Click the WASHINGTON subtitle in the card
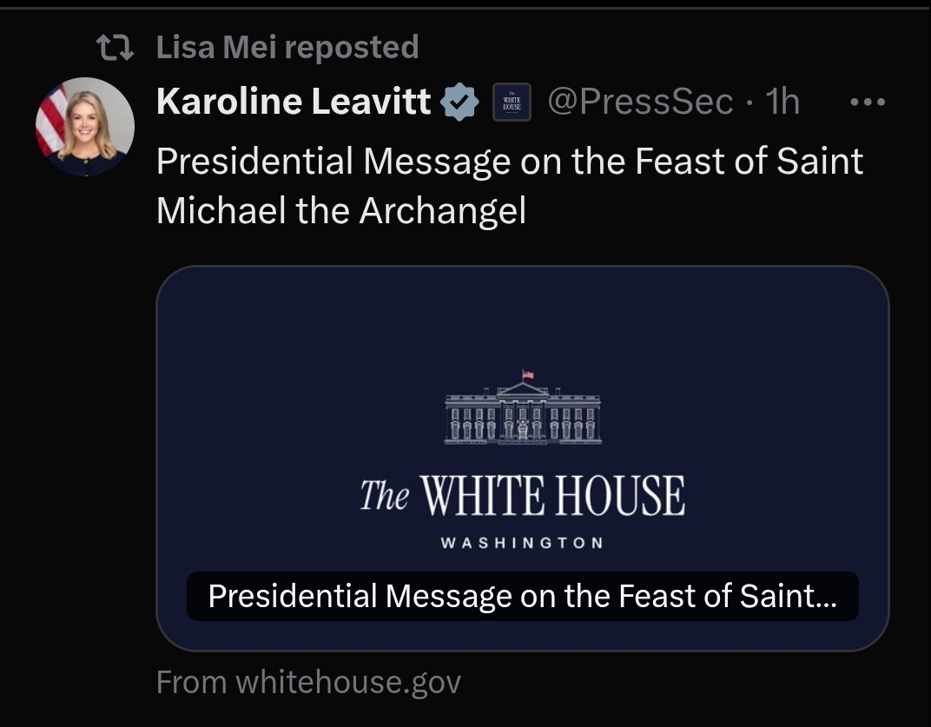The width and height of the screenshot is (931, 727). click(x=522, y=543)
